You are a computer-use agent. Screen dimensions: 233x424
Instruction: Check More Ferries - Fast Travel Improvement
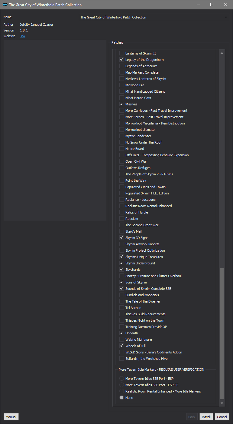121,117
